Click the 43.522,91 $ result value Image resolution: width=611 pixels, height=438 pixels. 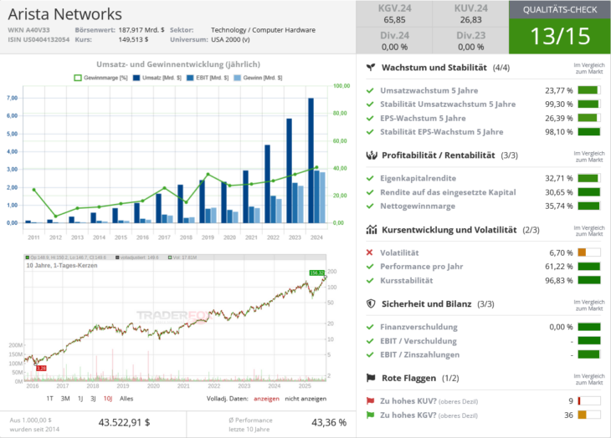(x=125, y=422)
